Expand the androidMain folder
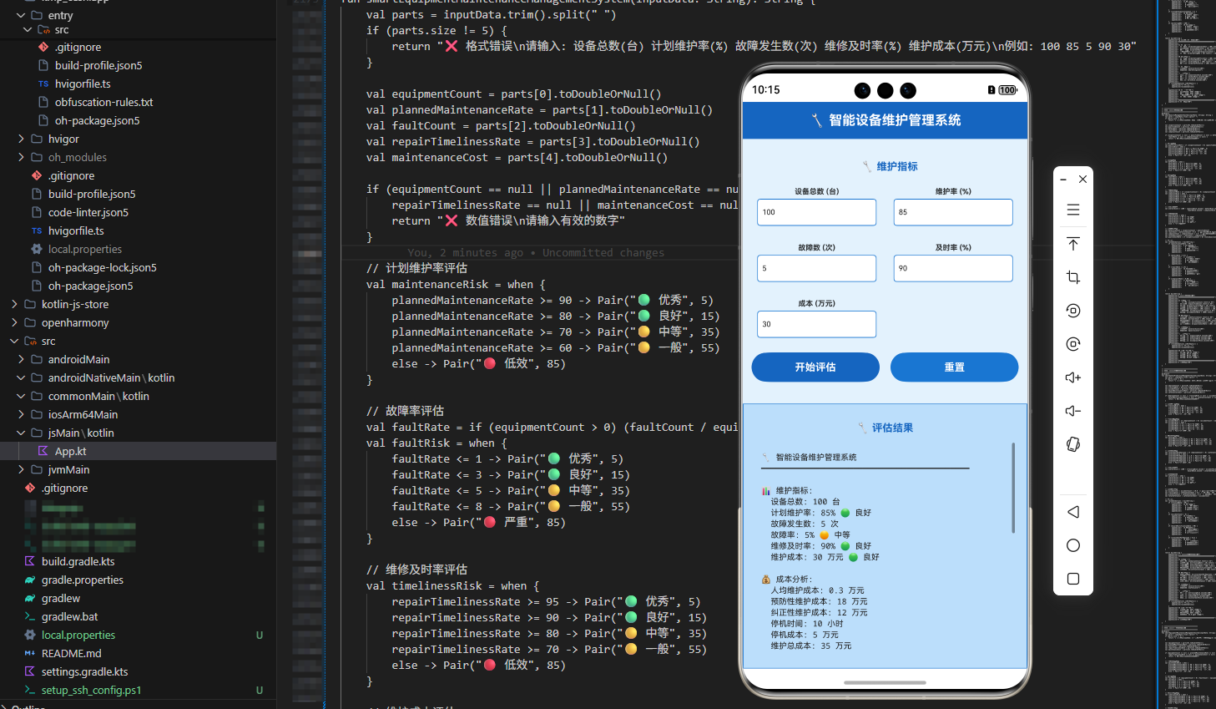Viewport: 1216px width, 709px height. click(x=21, y=359)
